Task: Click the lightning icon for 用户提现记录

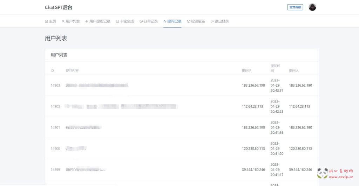Action: [x=87, y=21]
